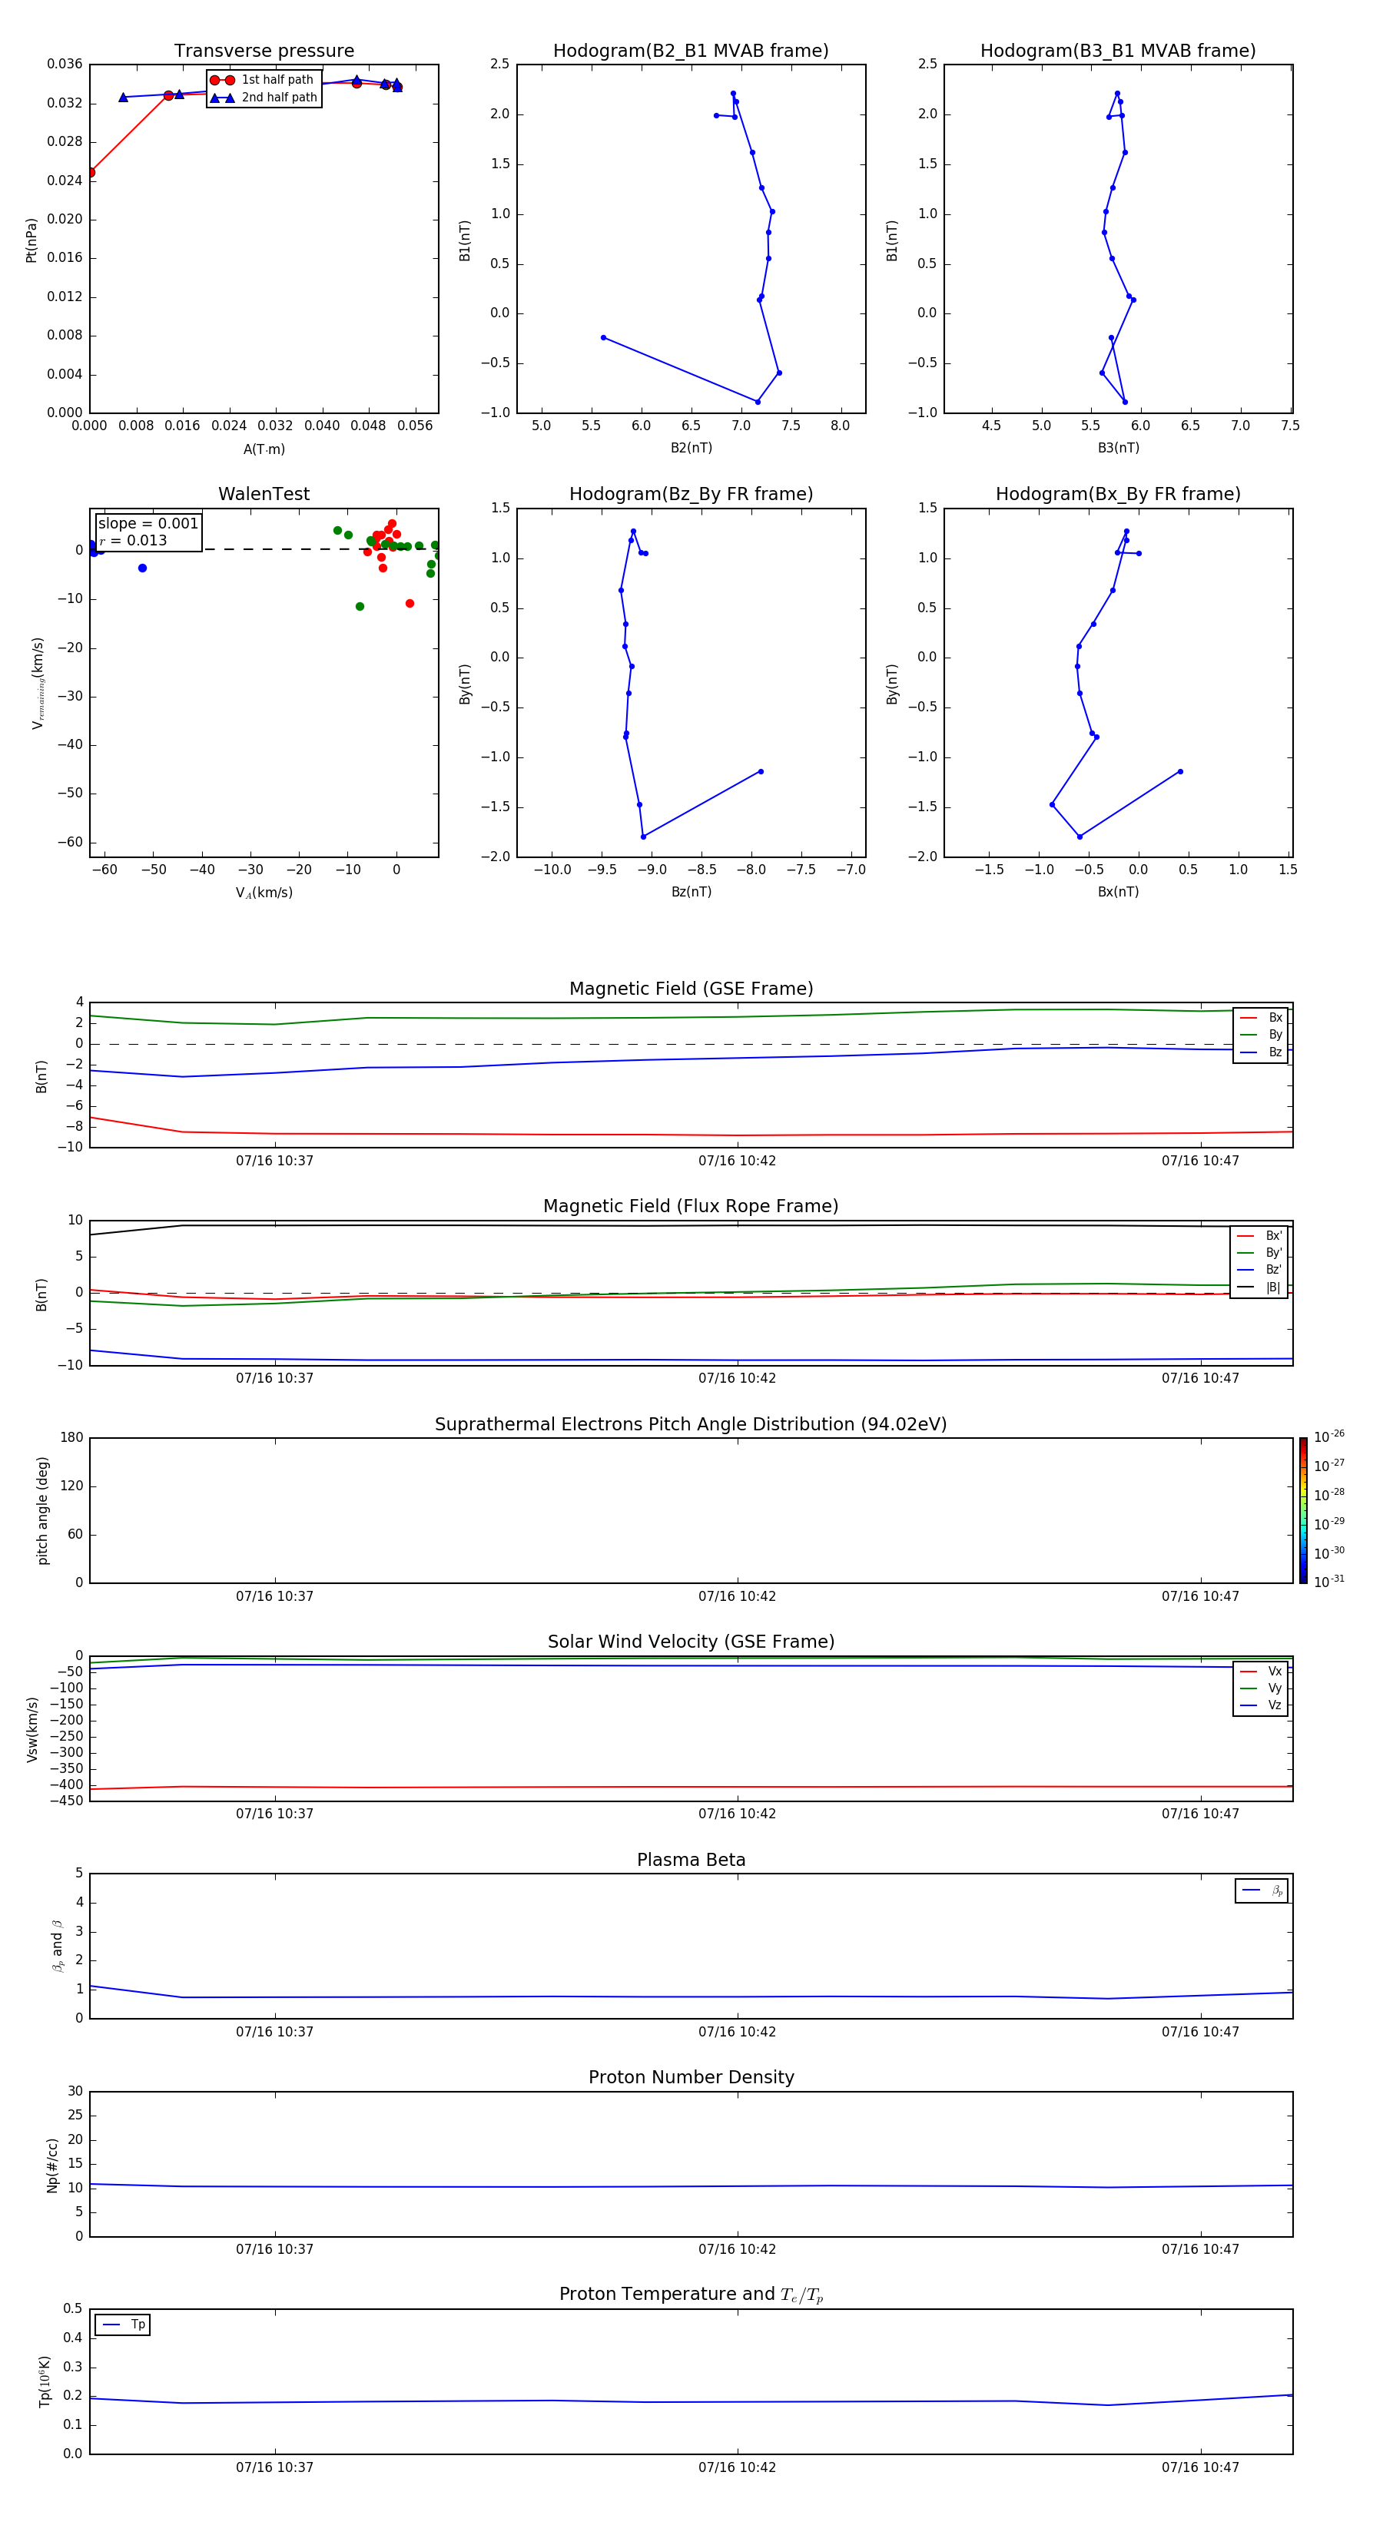Image resolution: width=1383 pixels, height=2535 pixels.
Task: Click the 'Solar Wind Velocity (GSE Frame)' title
Action: (x=691, y=1642)
